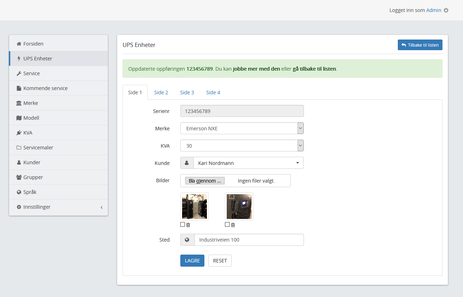Screen dimensions: 463x297
Task: Click the bank icon next to Merke
Action: tap(19, 103)
